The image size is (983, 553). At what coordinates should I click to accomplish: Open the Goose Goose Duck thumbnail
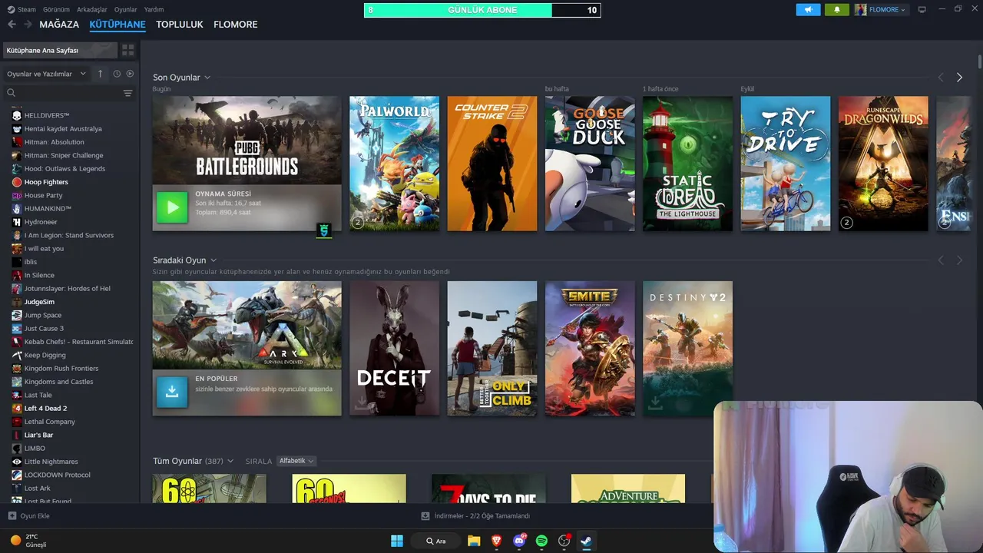click(x=590, y=164)
